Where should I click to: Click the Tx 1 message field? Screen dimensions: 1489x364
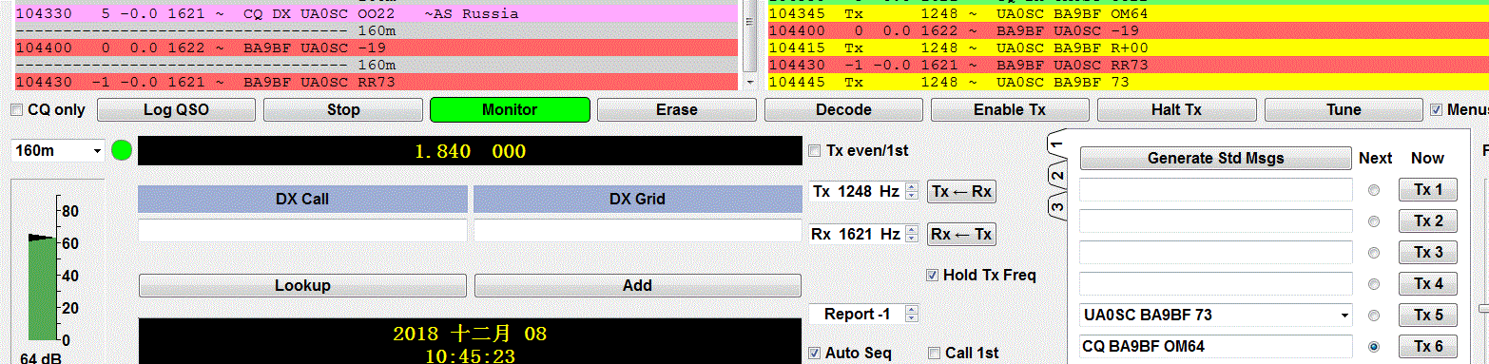pyautogui.click(x=1215, y=190)
